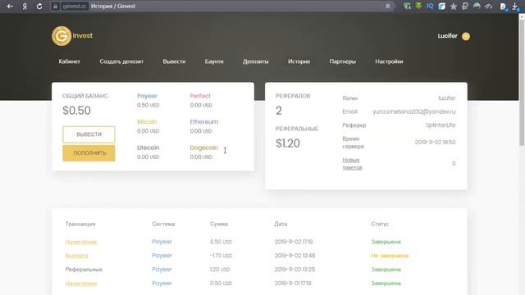
Task: Click the Lucifer username in the header
Action: (x=447, y=36)
